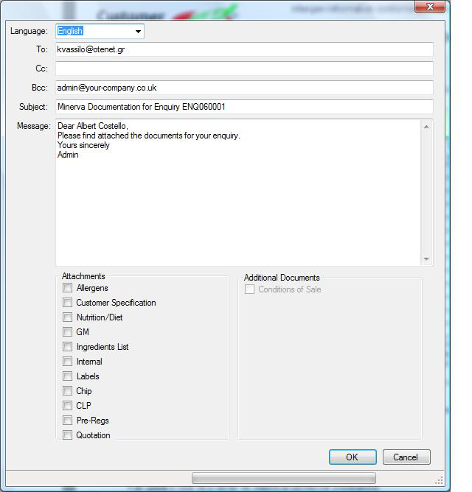Open the Language dropdown

pyautogui.click(x=137, y=32)
